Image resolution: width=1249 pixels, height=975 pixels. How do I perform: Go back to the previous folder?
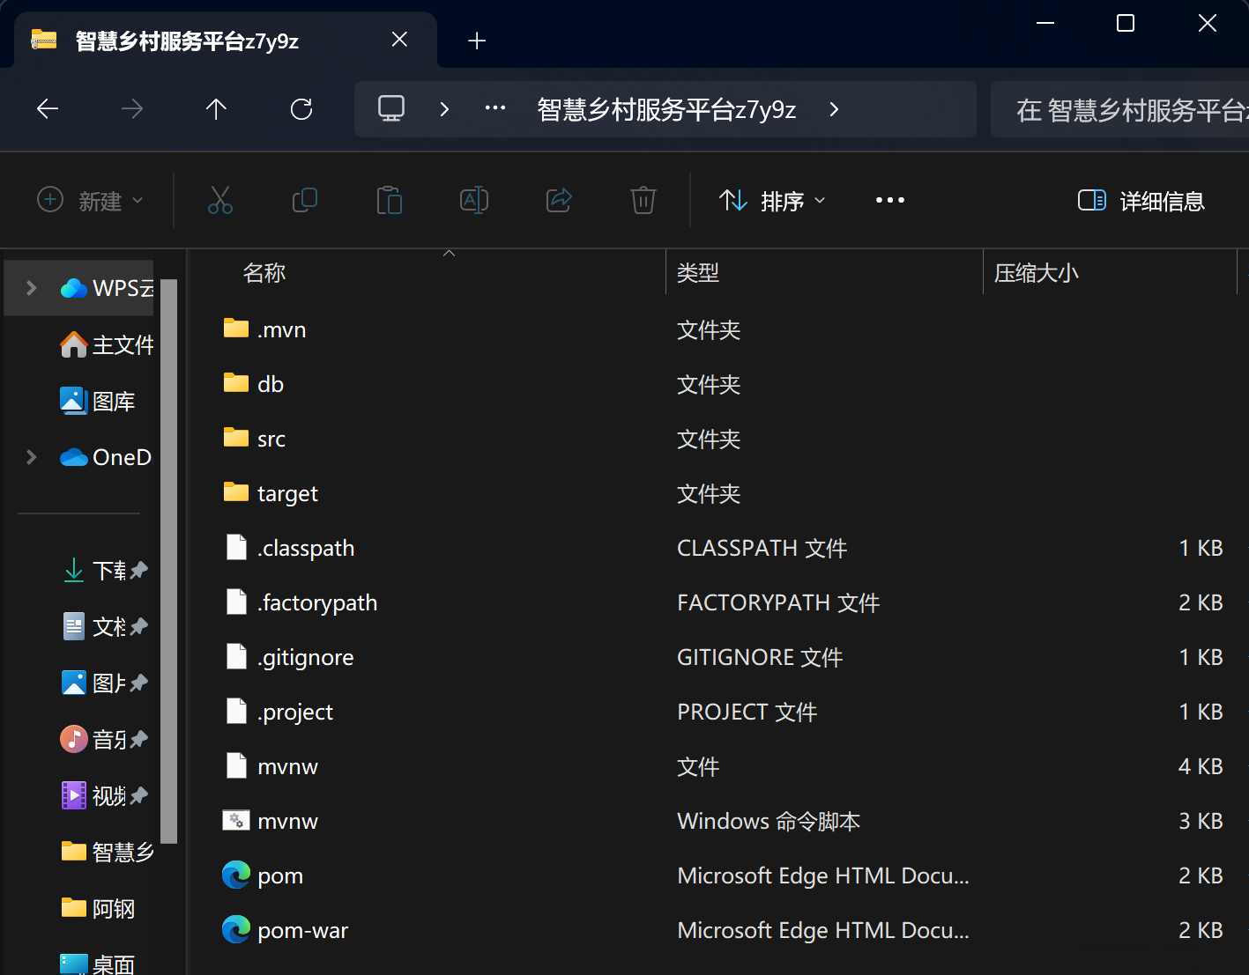48,109
